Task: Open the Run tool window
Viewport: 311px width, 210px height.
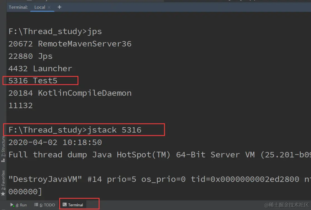Action: point(18,205)
